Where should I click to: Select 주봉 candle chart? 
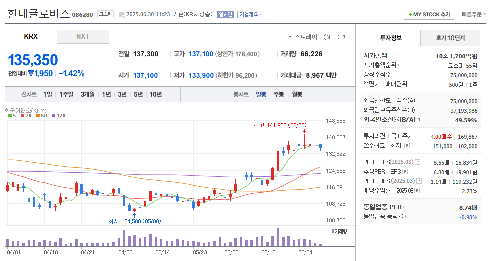(x=279, y=95)
